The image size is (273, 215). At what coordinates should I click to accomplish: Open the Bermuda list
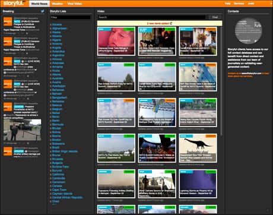click(x=58, y=124)
